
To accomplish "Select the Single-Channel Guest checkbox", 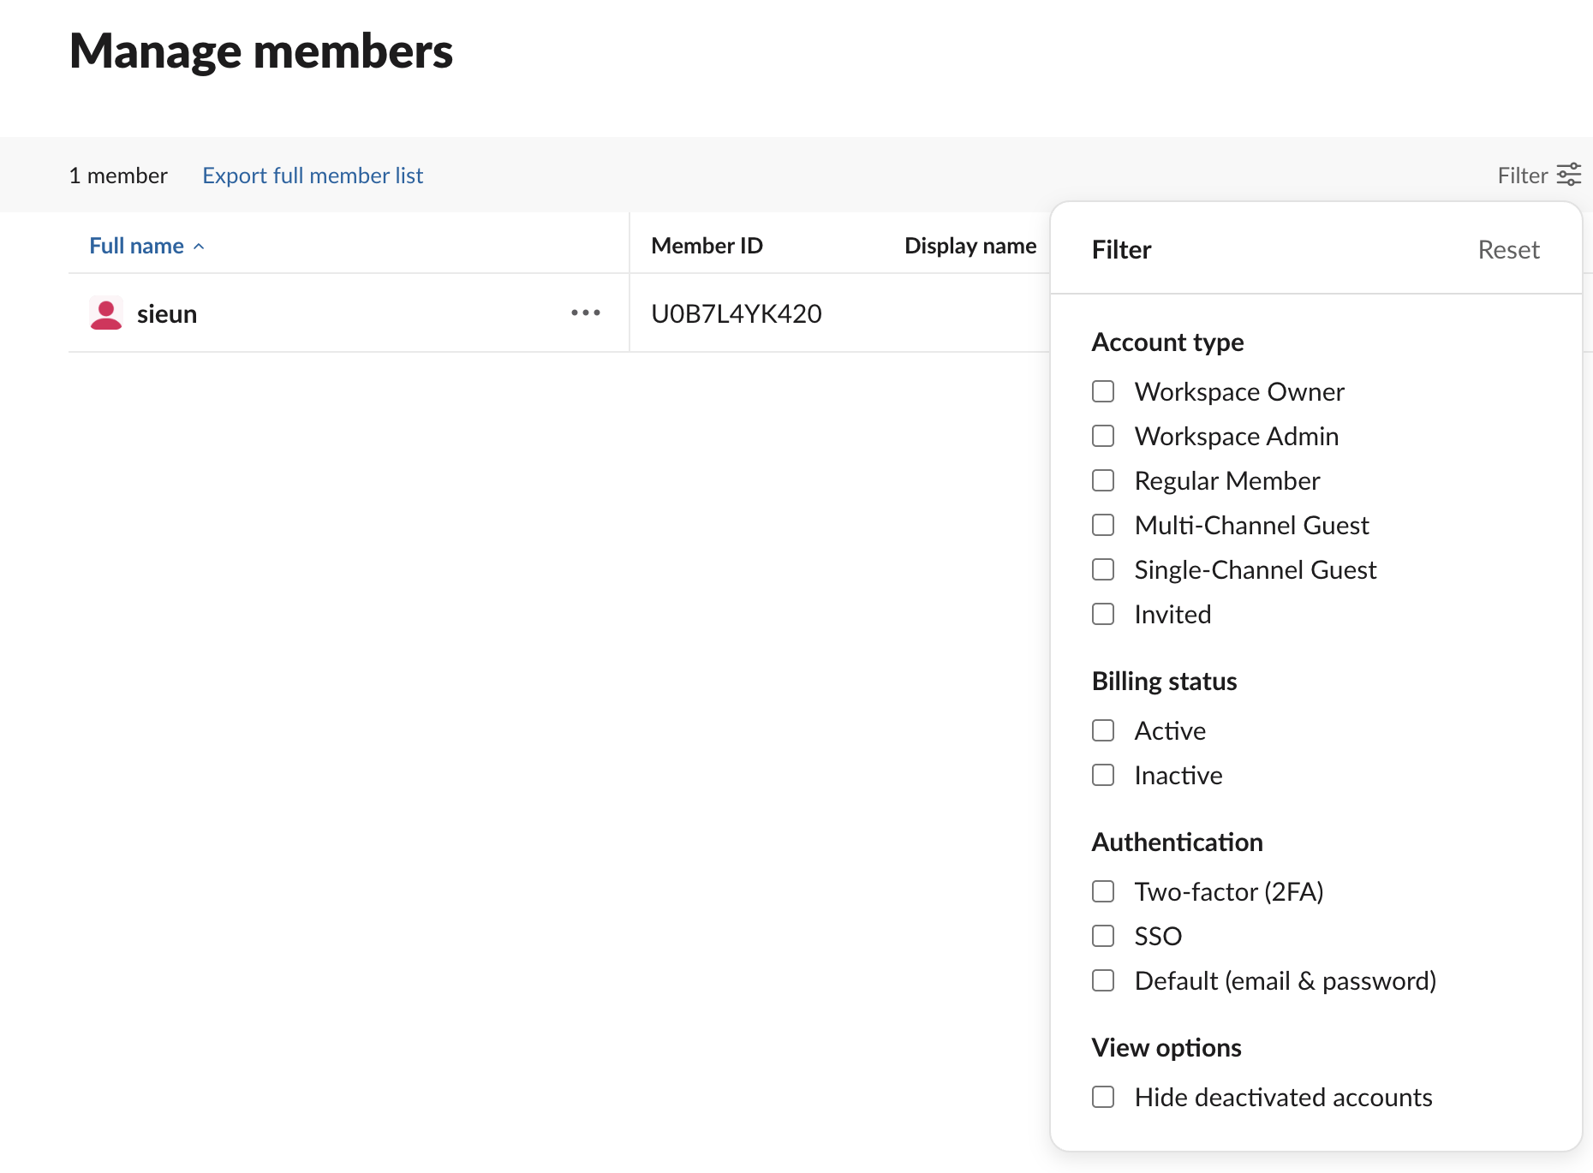I will 1103,569.
